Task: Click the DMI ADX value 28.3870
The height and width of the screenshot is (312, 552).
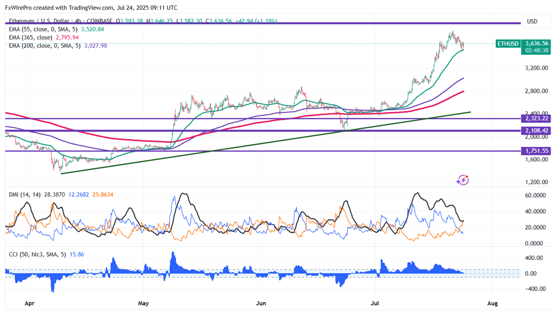Action: [x=54, y=194]
